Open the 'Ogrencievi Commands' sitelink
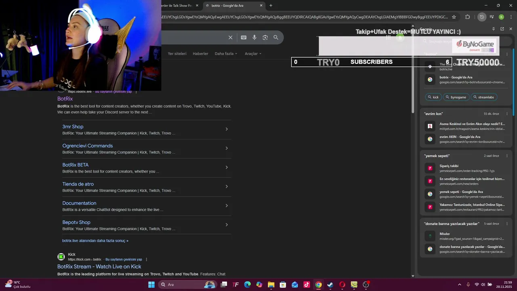This screenshot has width=517, height=291. pos(87,146)
